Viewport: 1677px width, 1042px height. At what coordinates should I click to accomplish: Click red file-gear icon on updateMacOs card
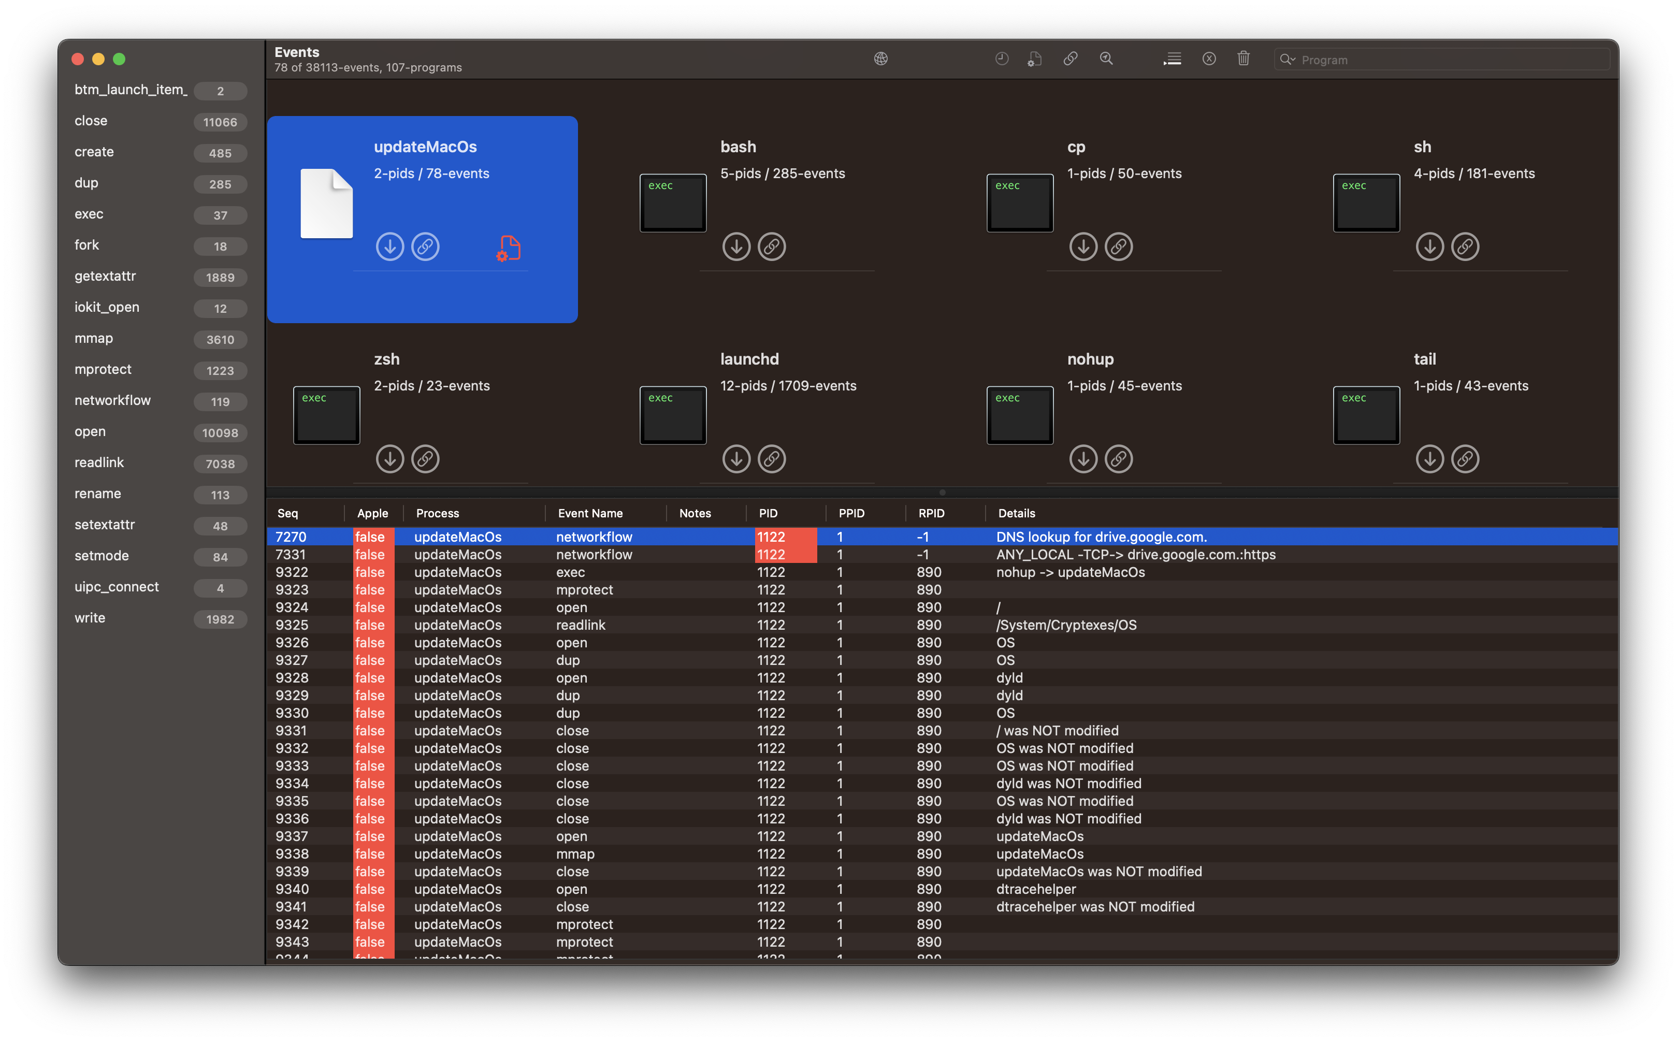pos(509,248)
